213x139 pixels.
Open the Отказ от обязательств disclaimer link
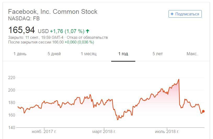coord(87,37)
